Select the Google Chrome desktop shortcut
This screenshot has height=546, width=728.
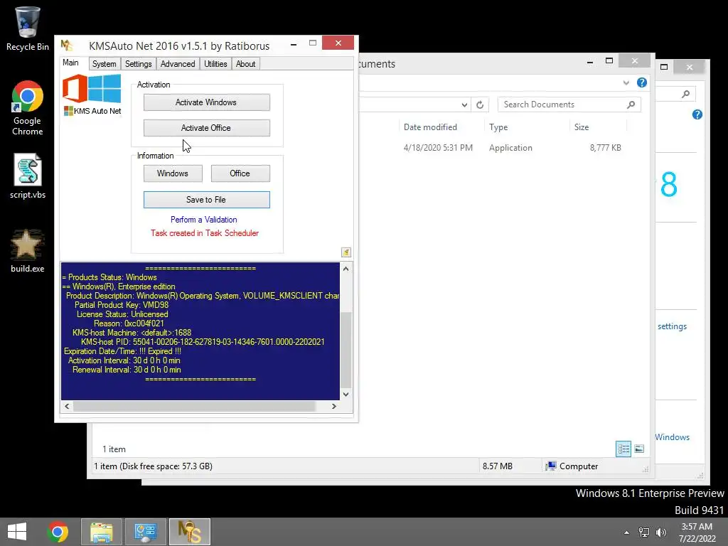point(28,108)
